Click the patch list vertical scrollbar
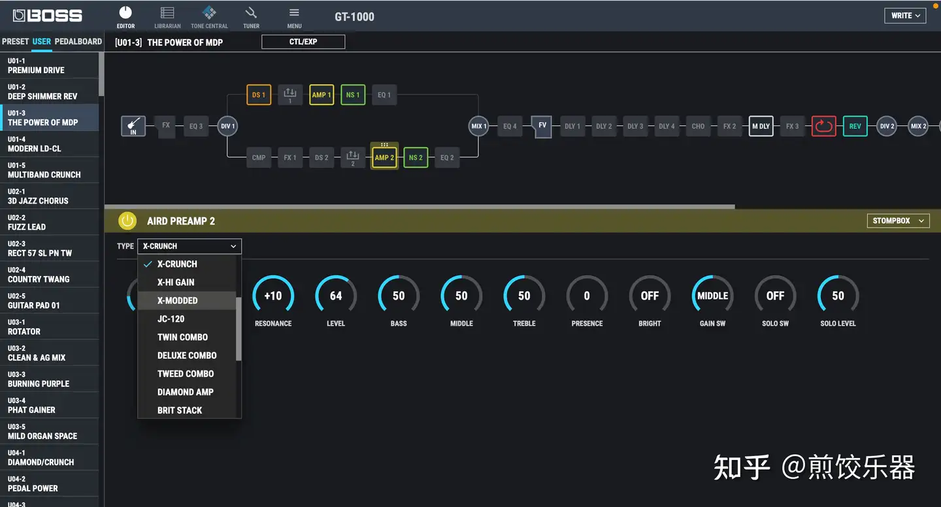Screen dimensions: 941x507 coord(101,74)
